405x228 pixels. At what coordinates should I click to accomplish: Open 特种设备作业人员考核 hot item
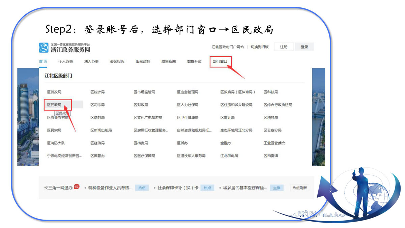(x=110, y=188)
